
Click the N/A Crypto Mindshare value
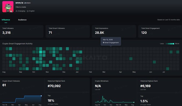click(98, 86)
